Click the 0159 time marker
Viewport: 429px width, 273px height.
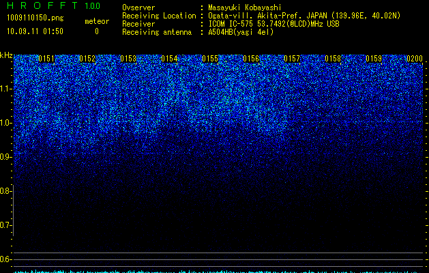pyautogui.click(x=374, y=59)
